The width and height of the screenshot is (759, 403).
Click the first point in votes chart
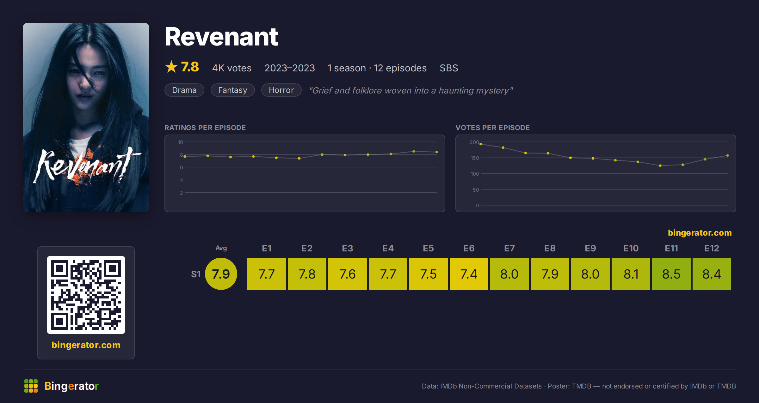point(481,144)
